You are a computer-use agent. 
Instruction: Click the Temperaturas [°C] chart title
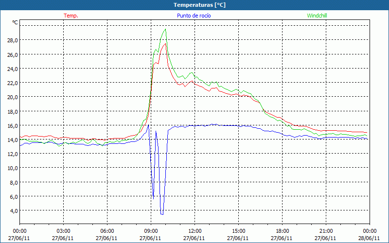199,5
